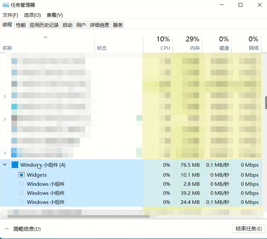Open the 选项(O) menu
Viewport: 267px width, 239px height.
coord(32,15)
